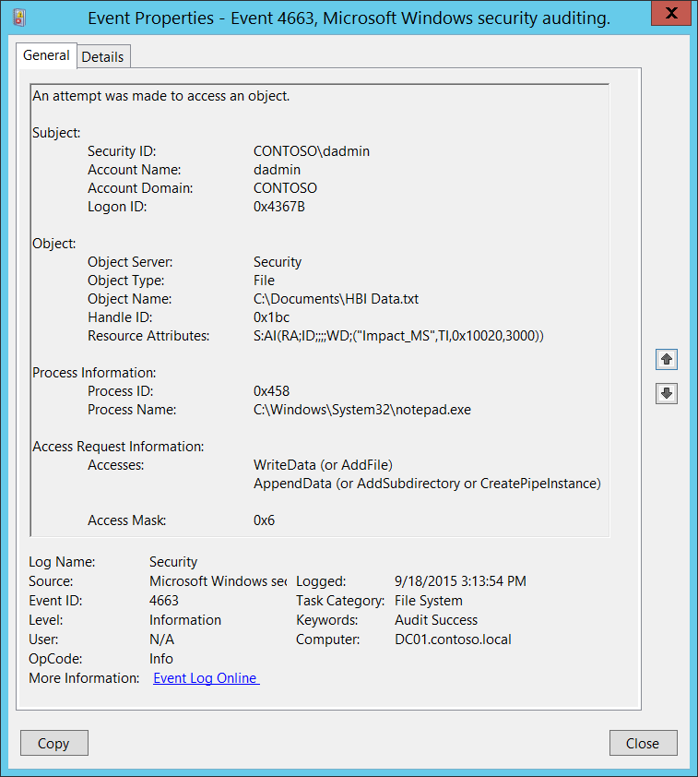Click the down arrow next-event button
Screen dimensions: 698x777
[667, 393]
